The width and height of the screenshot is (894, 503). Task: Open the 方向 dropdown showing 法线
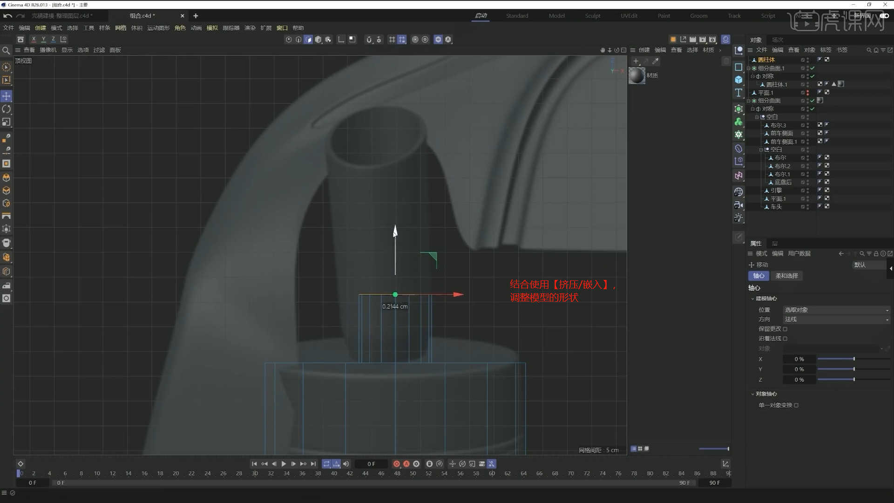pyautogui.click(x=837, y=319)
